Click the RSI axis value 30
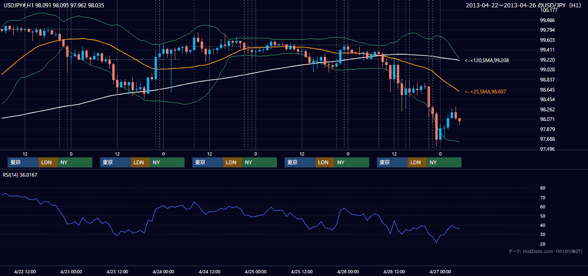588x276 pixels. [543, 235]
